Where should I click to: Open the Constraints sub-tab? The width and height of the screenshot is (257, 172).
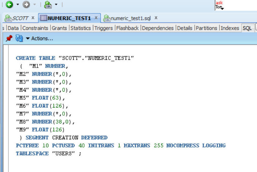pyautogui.click(x=35, y=28)
